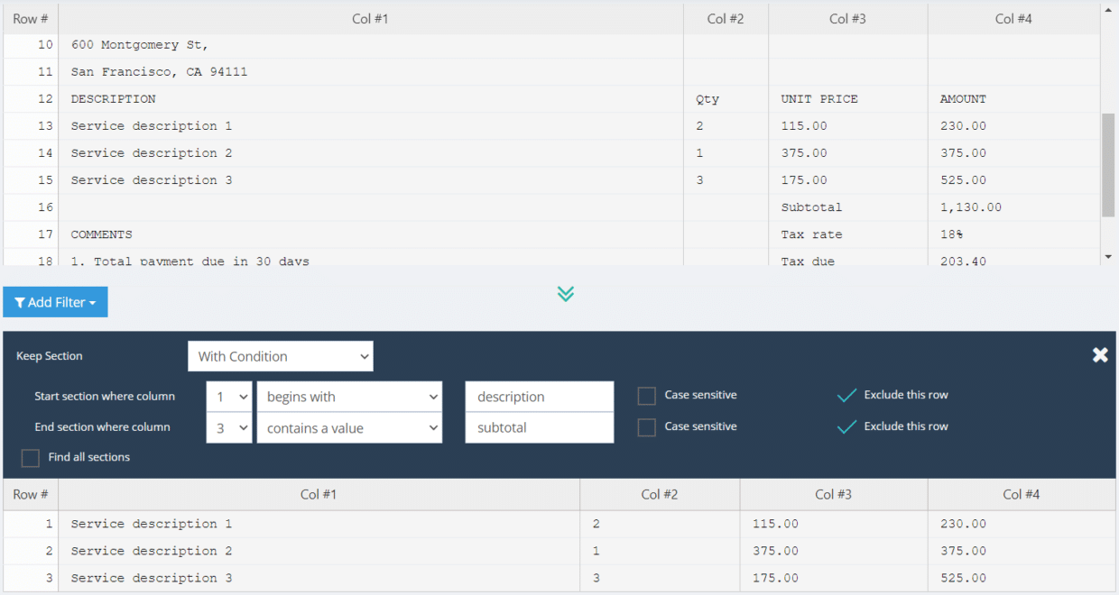1119x595 pixels.
Task: Open the start section column number dropdown
Action: pos(229,397)
